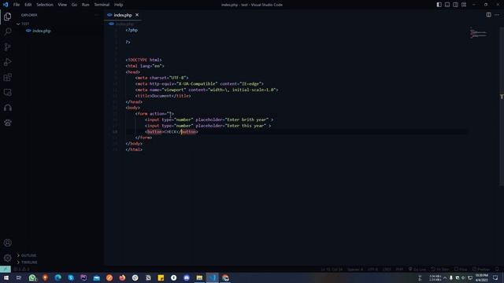Image resolution: width=504 pixels, height=283 pixels.
Task: Open the Go menu
Action: [x=74, y=5]
